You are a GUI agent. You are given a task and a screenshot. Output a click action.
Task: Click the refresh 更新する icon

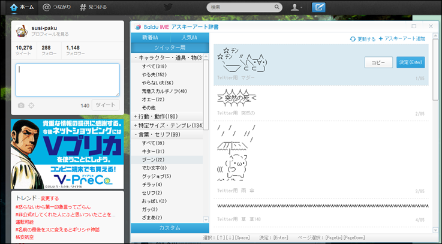353,39
